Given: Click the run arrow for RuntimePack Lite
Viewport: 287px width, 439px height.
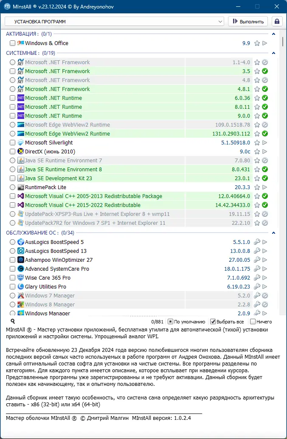Looking at the screenshot, I should pyautogui.click(x=265, y=187).
